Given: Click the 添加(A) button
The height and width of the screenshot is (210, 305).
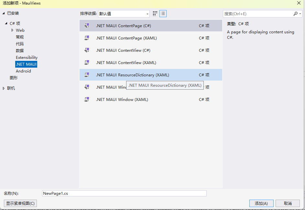Looking at the screenshot, I should tap(261, 204).
